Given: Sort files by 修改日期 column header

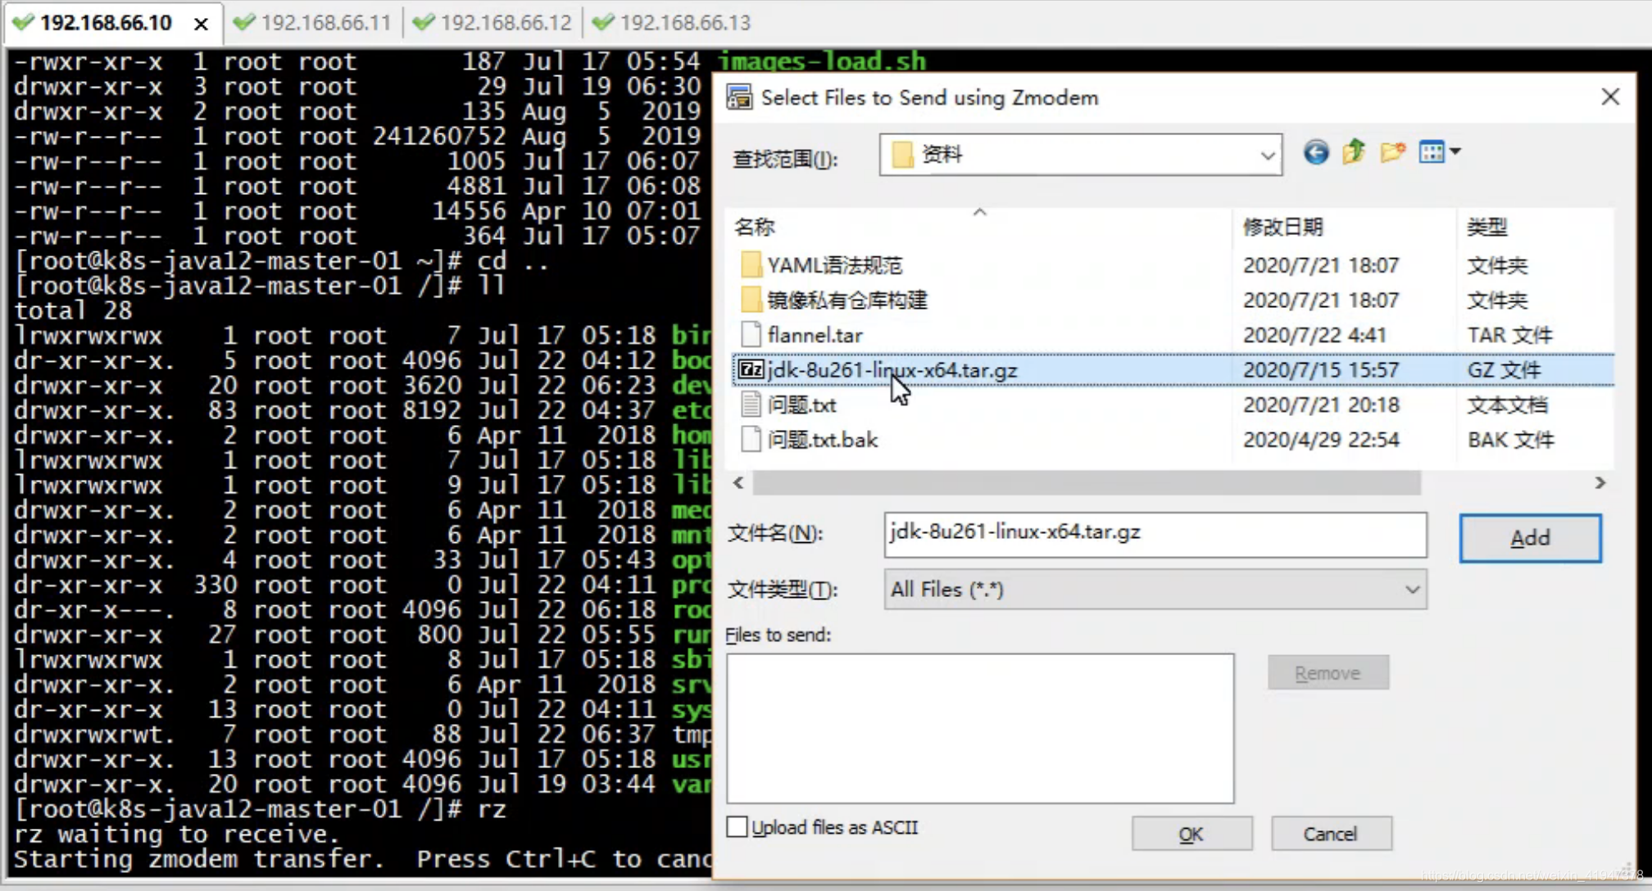Looking at the screenshot, I should pyautogui.click(x=1282, y=227).
